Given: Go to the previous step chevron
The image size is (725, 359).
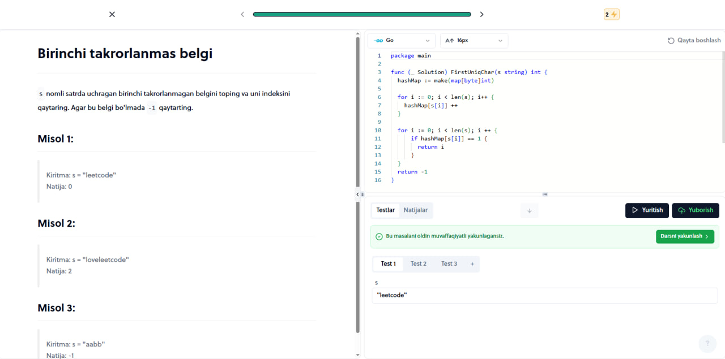Looking at the screenshot, I should click(242, 14).
